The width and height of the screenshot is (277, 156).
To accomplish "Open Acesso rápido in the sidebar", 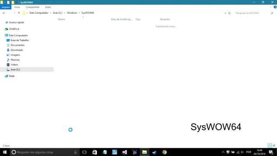I will pyautogui.click(x=16, y=23).
